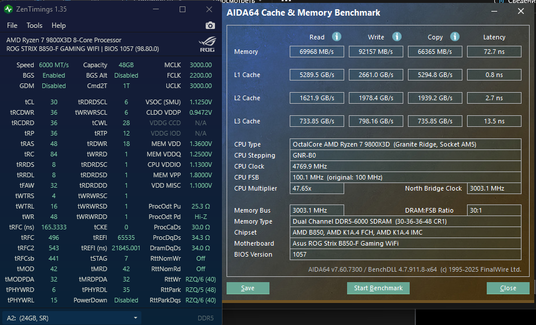The height and width of the screenshot is (325, 536).
Task: Click the Capacity value 48GB
Action: [126, 65]
